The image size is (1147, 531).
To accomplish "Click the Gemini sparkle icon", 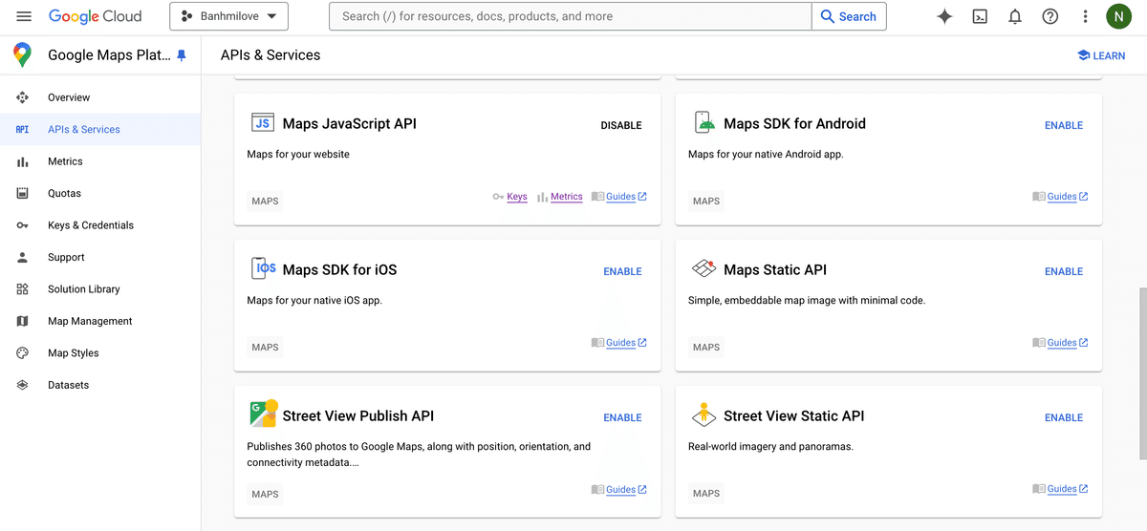I will 944,16.
